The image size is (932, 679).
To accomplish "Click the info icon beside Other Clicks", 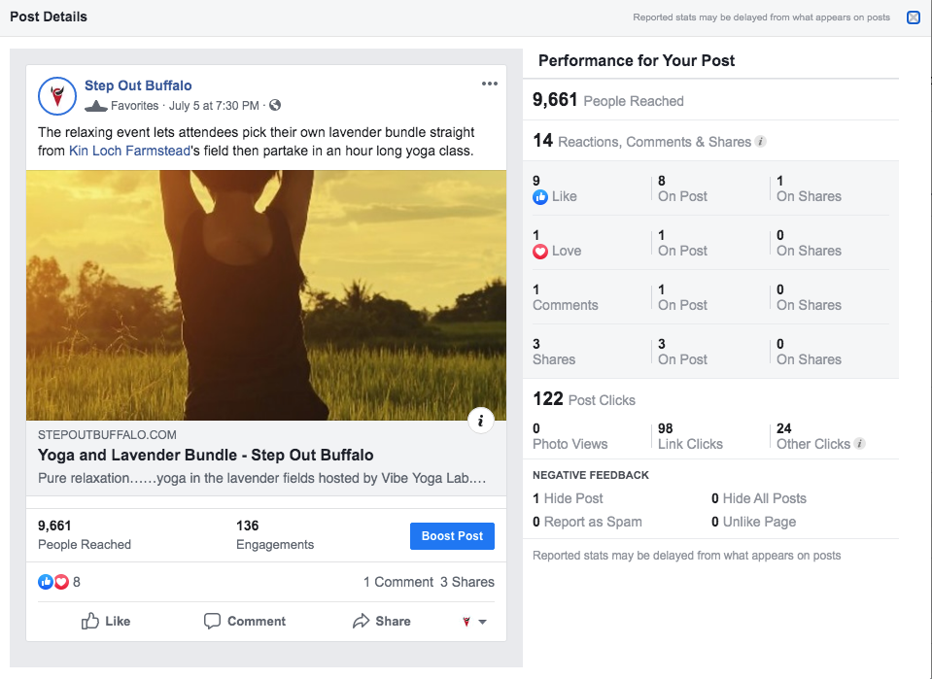I will (x=859, y=443).
